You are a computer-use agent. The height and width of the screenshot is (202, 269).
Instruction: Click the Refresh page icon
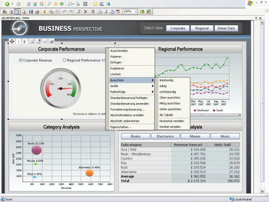(x=35, y=4)
